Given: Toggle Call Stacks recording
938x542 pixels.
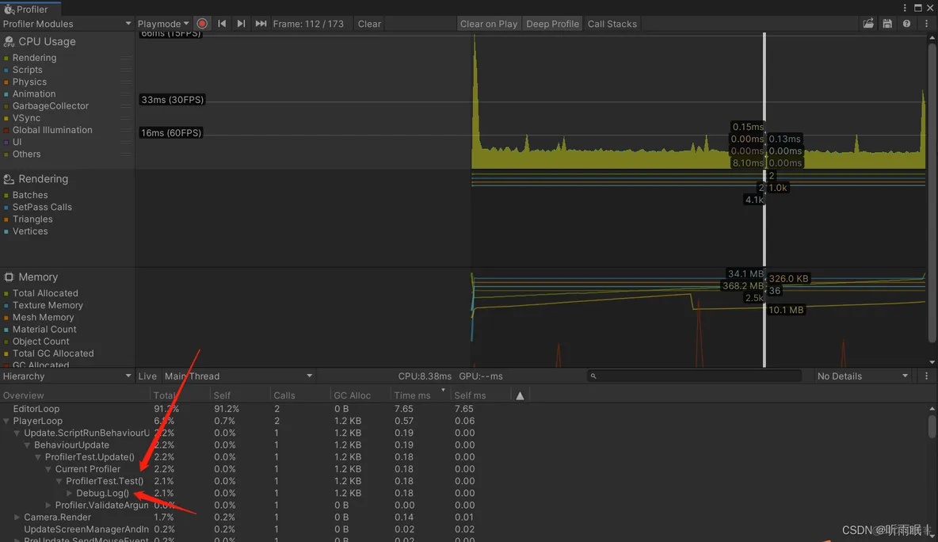Looking at the screenshot, I should tap(612, 24).
